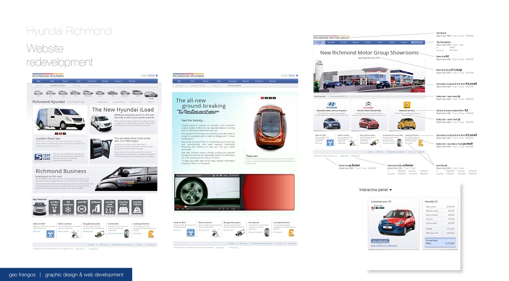Click the Bulkhead key feature icon

(96, 207)
